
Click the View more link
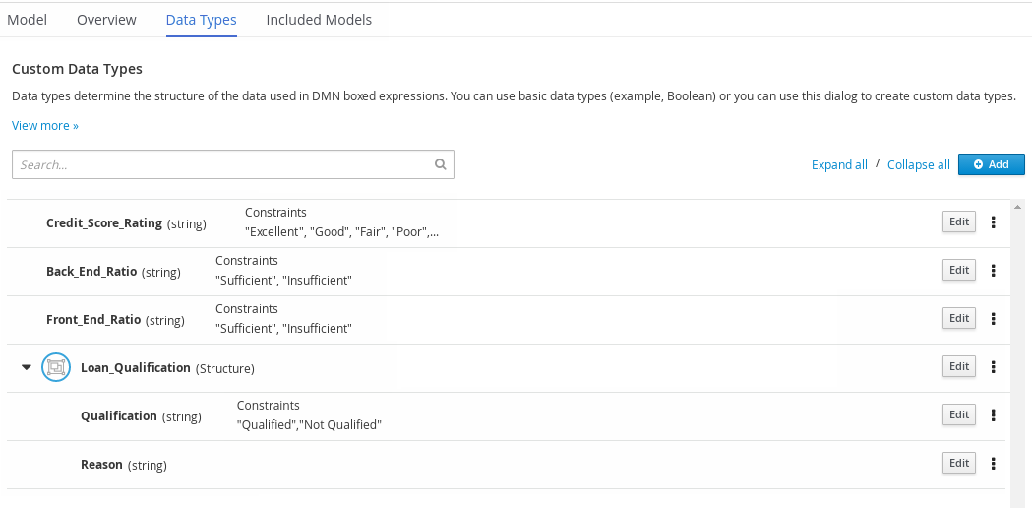(x=45, y=126)
